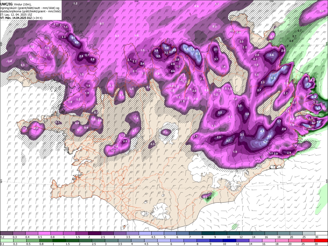Click the 6.3 precipitation value on the map
Image resolution: width=328 pixels, height=246 pixels.
(x=198, y=54)
